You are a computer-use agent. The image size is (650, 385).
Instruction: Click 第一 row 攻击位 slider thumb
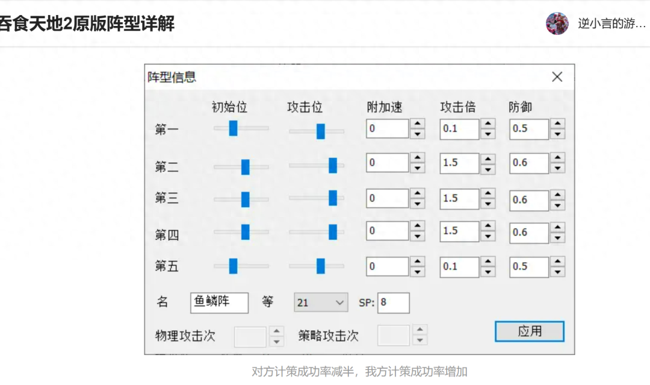[320, 131]
